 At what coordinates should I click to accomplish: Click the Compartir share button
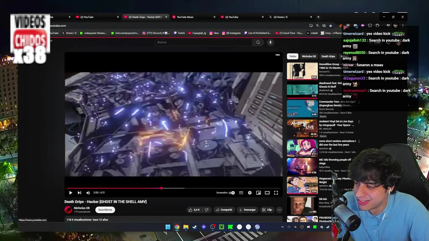224,210
